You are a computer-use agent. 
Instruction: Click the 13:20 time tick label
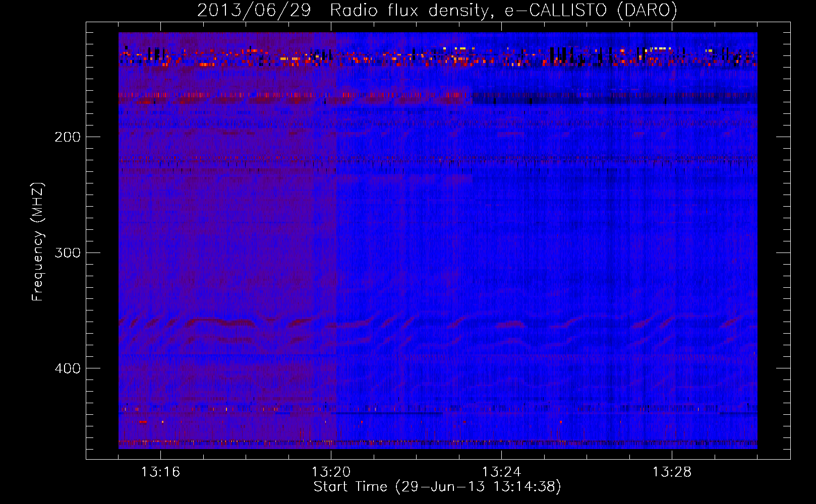(331, 472)
